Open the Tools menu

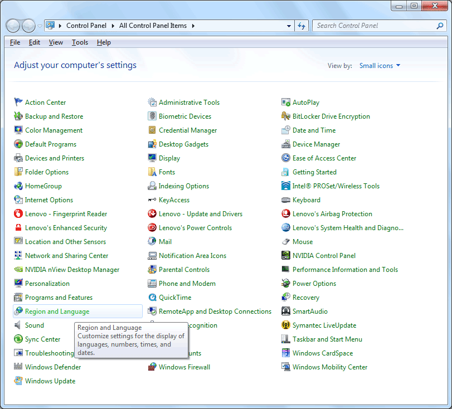[80, 42]
